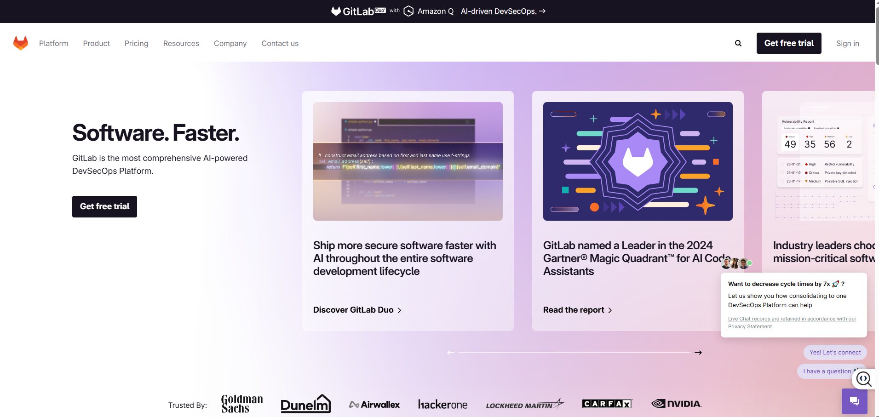The width and height of the screenshot is (879, 417).
Task: Open the Platform menu
Action: (53, 43)
